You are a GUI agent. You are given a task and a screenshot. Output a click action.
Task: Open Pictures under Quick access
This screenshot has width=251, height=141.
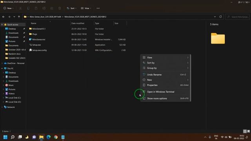[12, 41]
